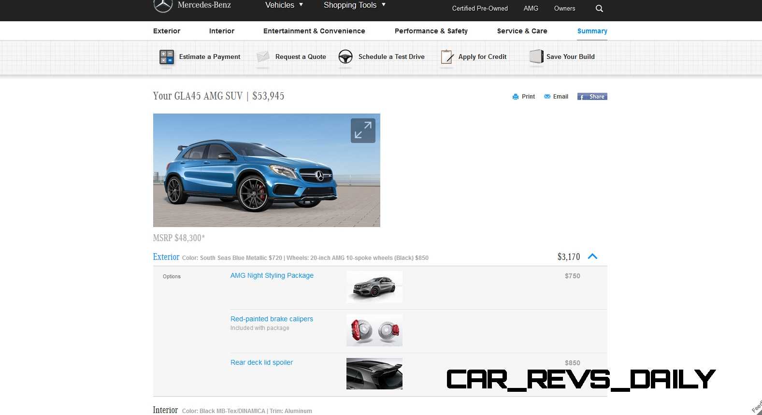The height and width of the screenshot is (415, 762).
Task: Click Schedule a Test Drive text
Action: click(x=391, y=57)
